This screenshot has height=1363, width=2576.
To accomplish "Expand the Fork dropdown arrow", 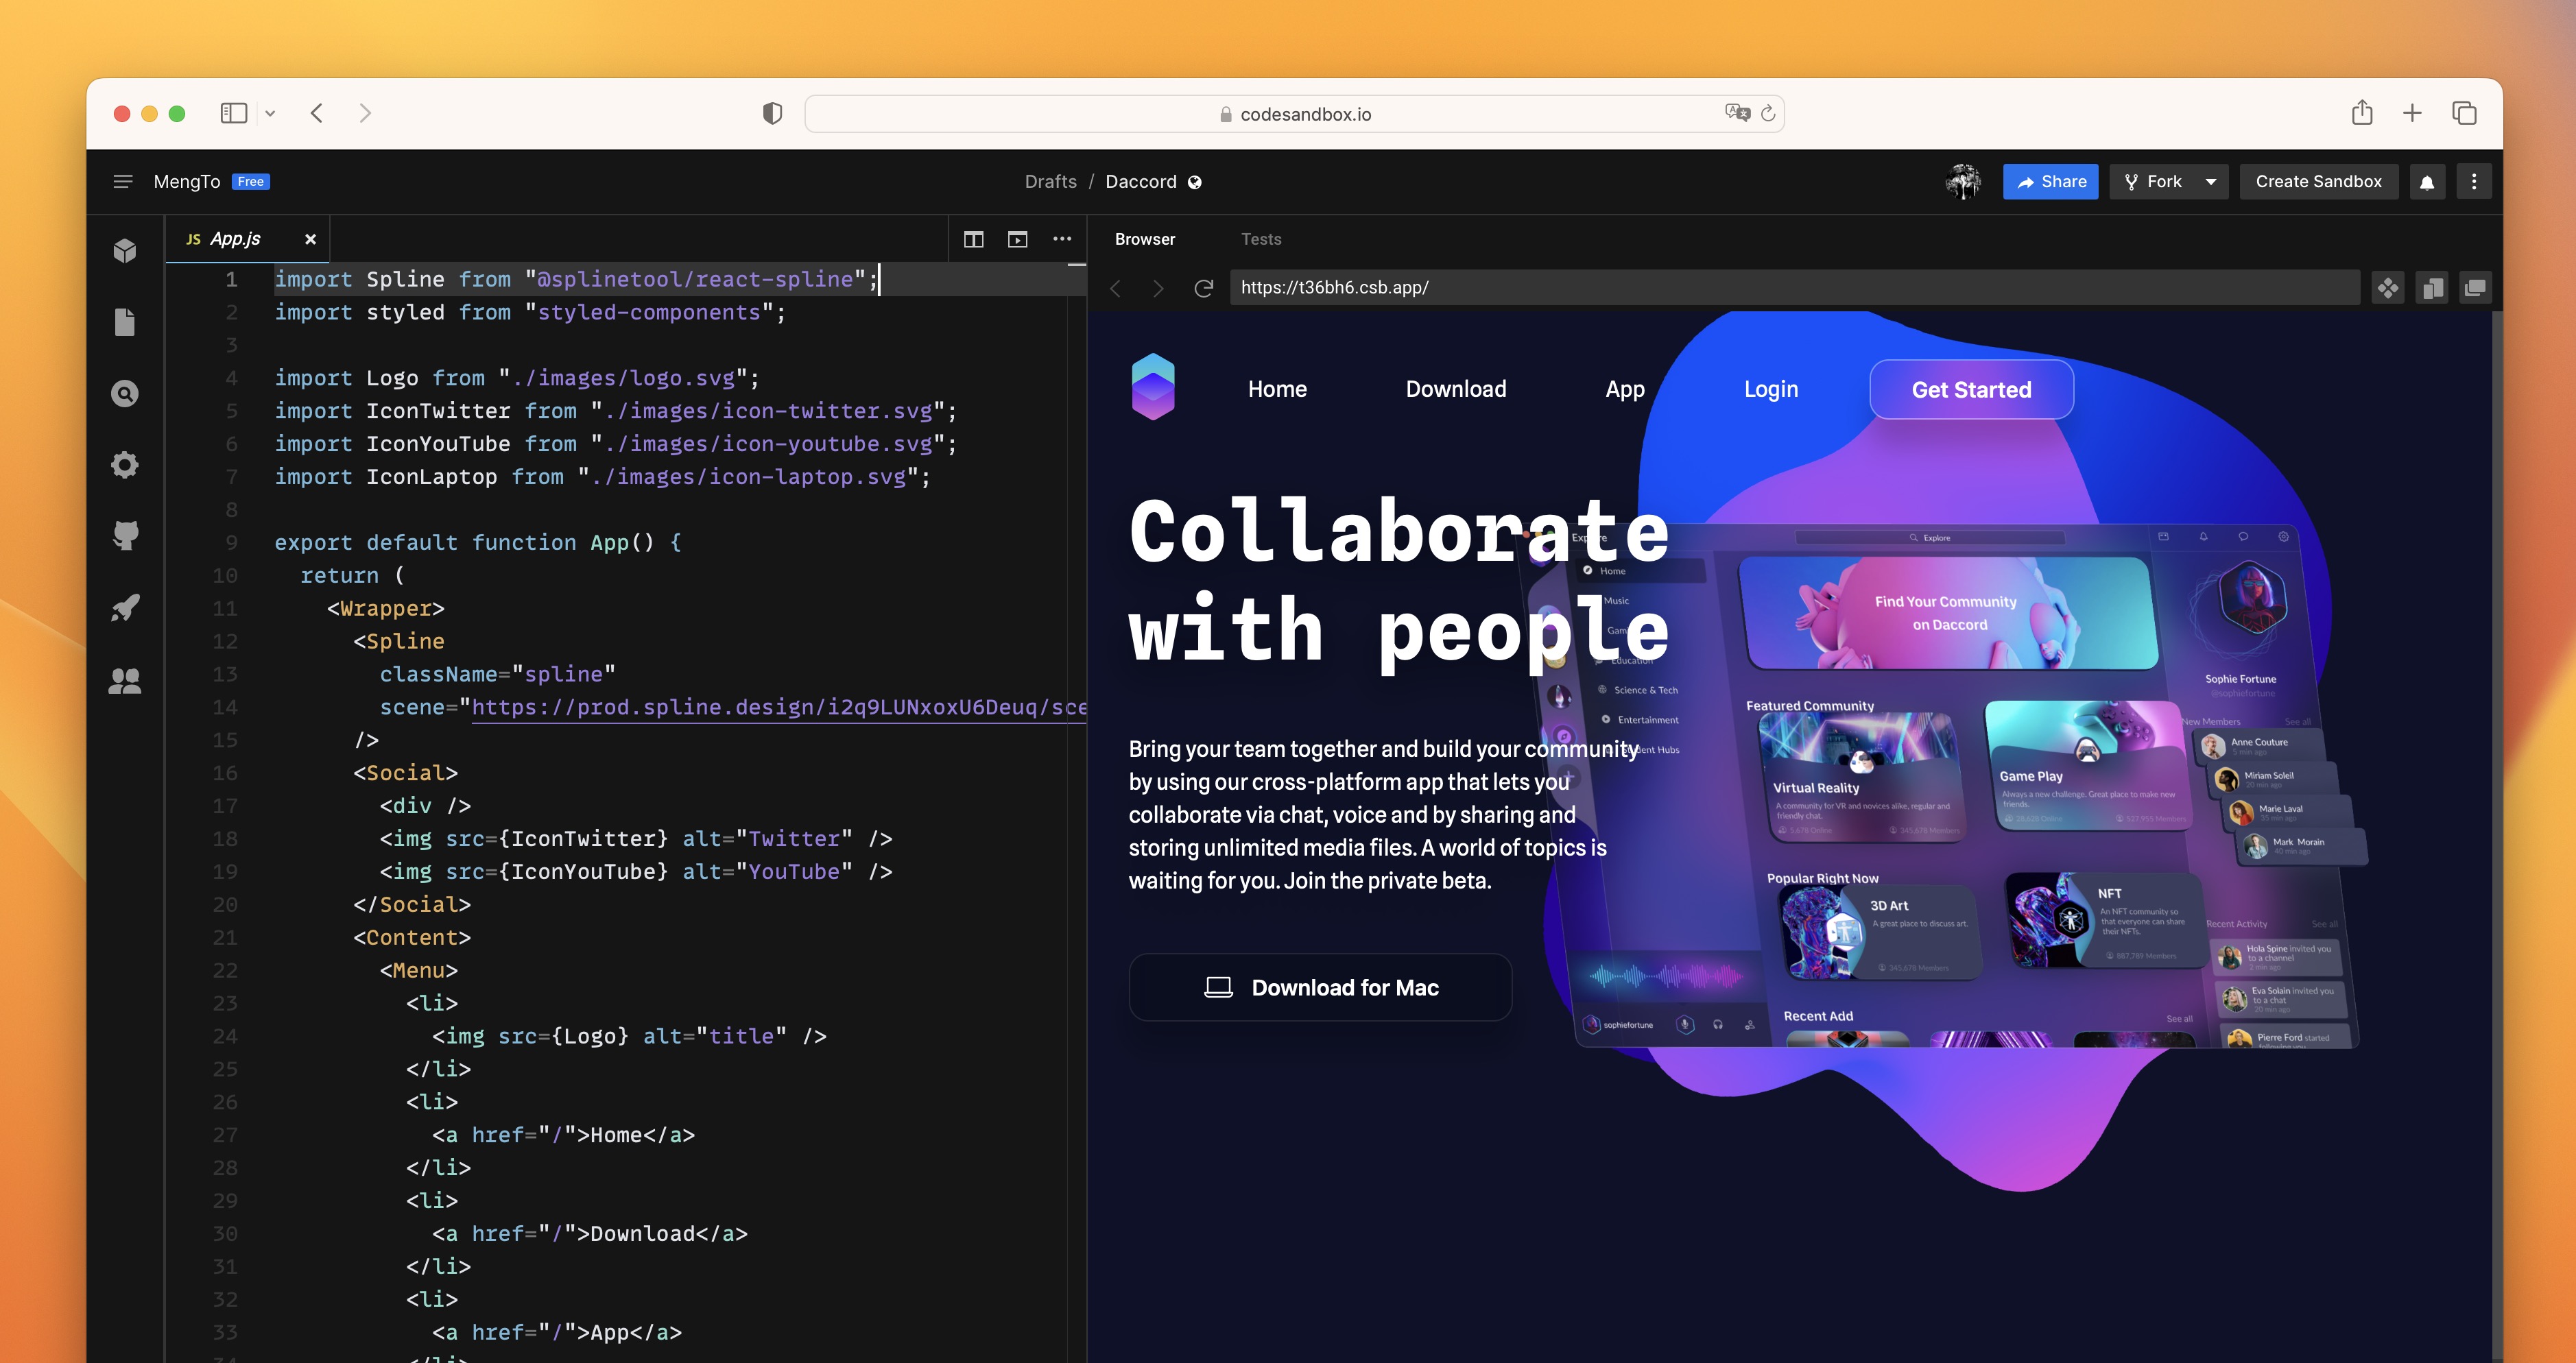I will tap(2211, 182).
